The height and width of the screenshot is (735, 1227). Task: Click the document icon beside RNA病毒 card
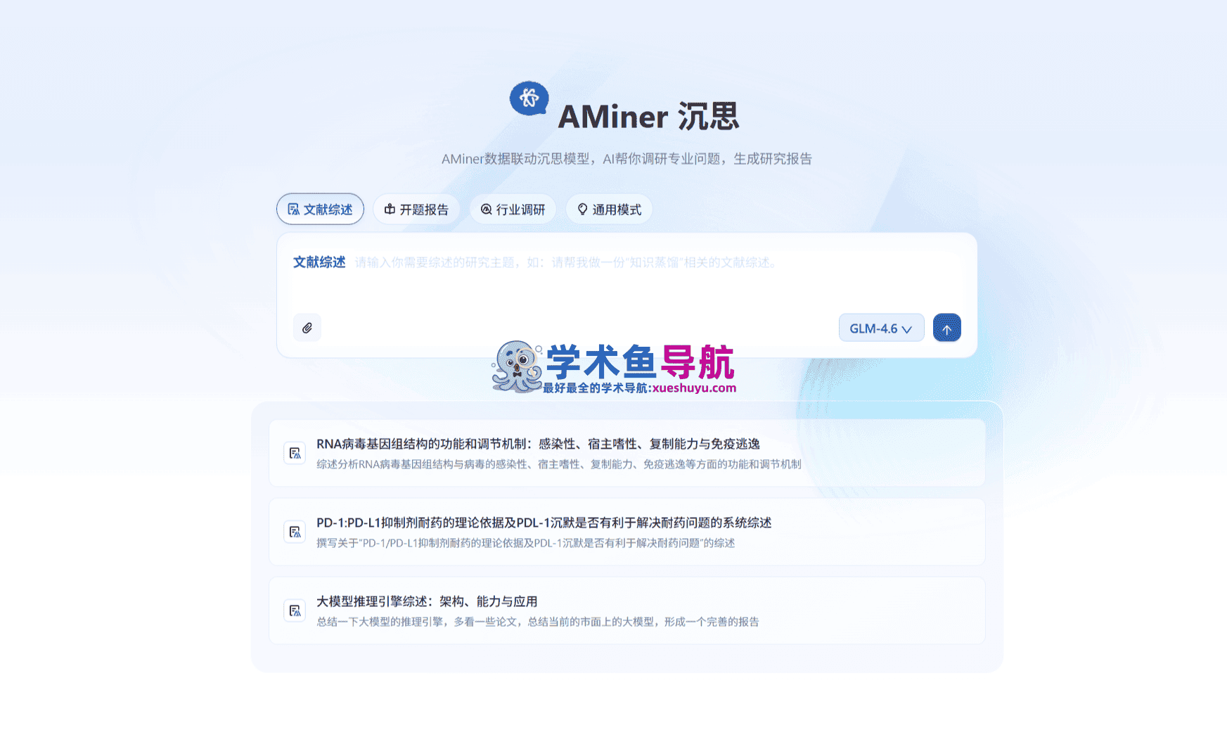pos(295,453)
